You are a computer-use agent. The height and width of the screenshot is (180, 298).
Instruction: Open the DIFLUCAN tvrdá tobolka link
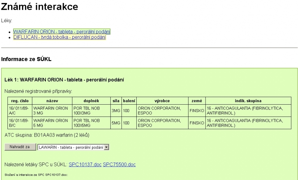pyautogui.click(x=60, y=37)
